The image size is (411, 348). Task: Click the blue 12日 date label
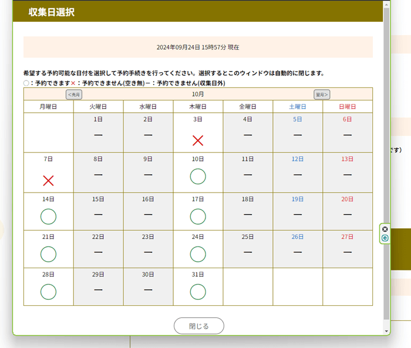pos(298,159)
